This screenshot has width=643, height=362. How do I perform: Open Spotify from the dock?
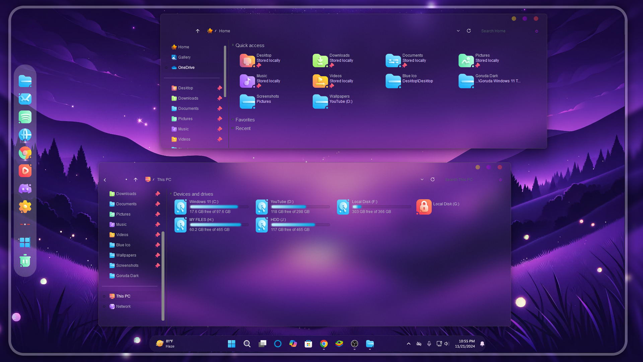pyautogui.click(x=25, y=117)
